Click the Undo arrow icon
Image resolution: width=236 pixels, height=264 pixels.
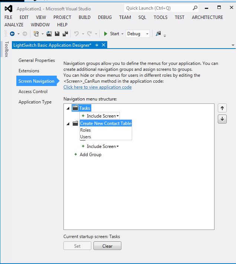coord(76,34)
